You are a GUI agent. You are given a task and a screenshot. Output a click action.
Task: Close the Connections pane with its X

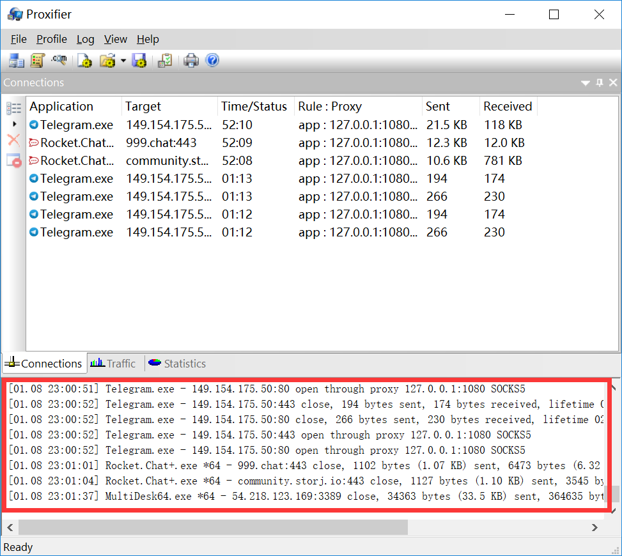(x=613, y=82)
